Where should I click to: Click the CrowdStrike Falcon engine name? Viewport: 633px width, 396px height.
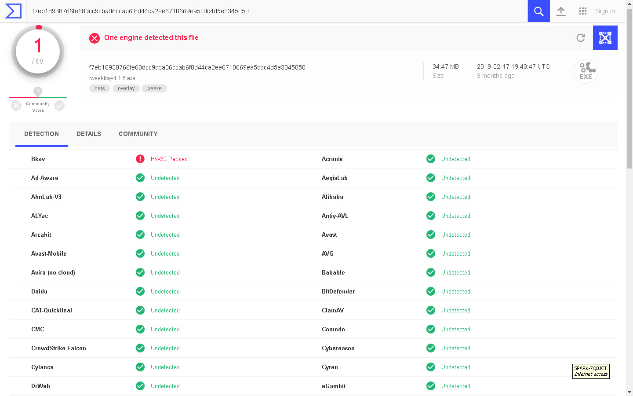(x=58, y=348)
